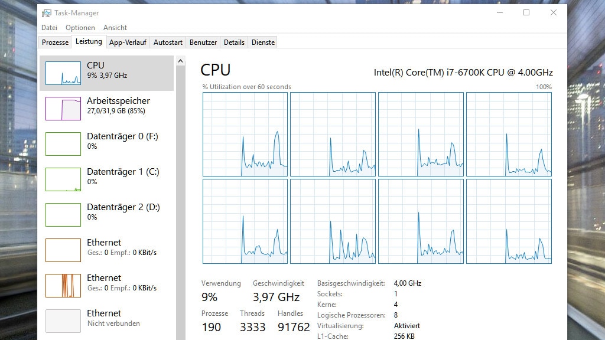
Task: Select the CPU mini graph thumbnail
Action: pos(63,73)
